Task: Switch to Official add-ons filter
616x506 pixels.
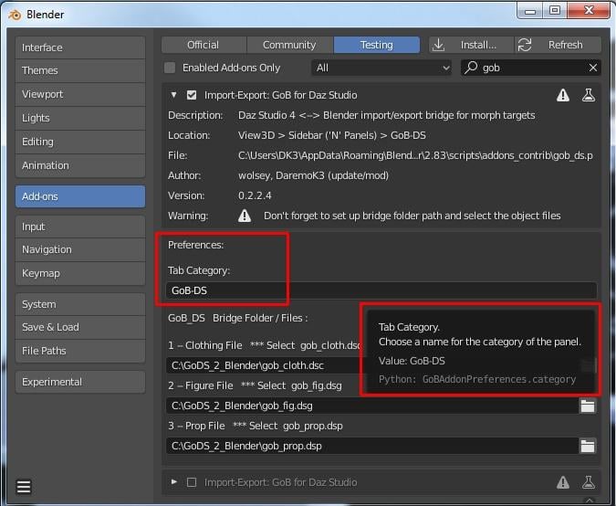Action: pos(204,45)
